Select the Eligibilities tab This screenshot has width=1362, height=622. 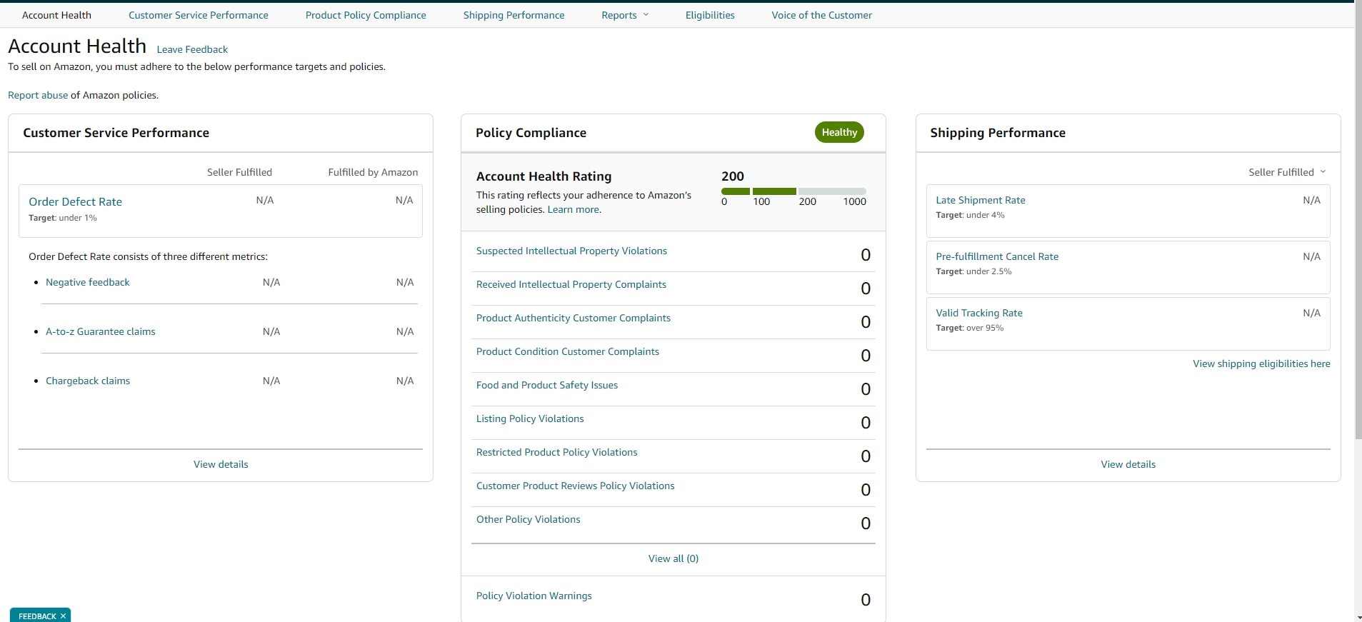coord(710,15)
